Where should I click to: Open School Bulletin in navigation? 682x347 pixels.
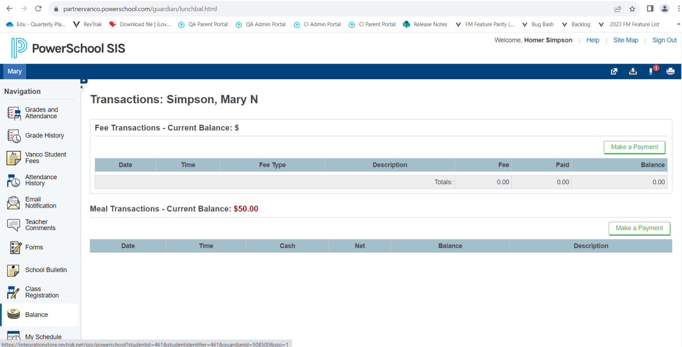(46, 270)
